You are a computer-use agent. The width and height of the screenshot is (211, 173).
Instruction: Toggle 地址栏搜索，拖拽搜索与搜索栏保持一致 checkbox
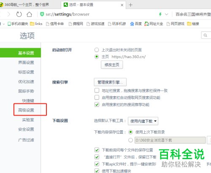point(97,90)
